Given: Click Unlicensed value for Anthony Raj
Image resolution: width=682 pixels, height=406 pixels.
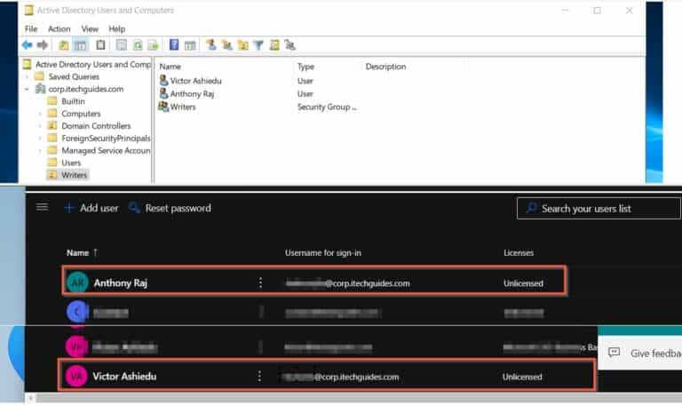Looking at the screenshot, I should pos(523,283).
